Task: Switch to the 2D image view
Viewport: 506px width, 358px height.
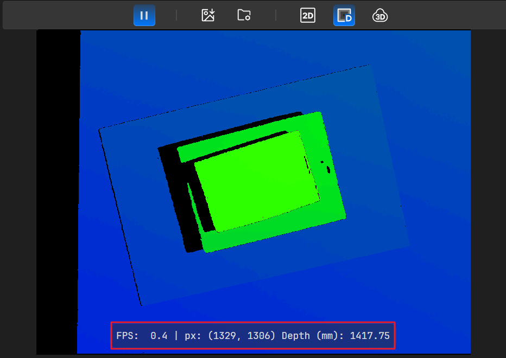Action: click(x=308, y=16)
